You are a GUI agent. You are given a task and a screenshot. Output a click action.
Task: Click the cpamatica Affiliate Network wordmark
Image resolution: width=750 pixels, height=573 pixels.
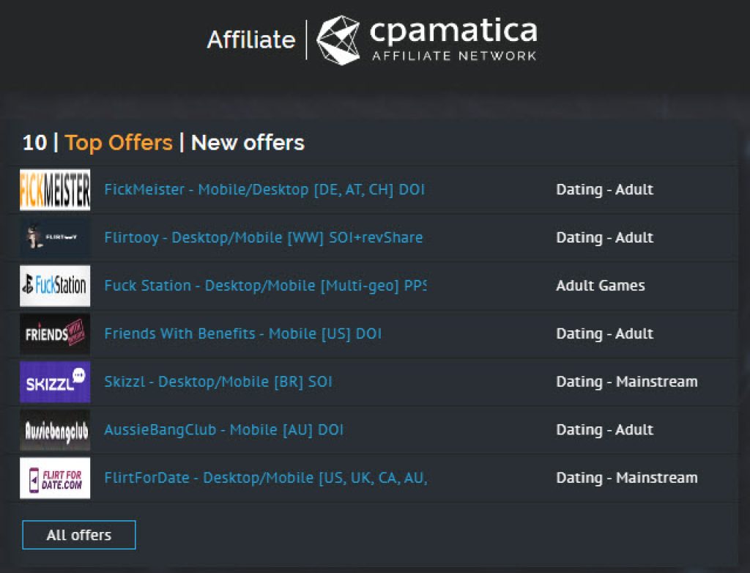click(453, 40)
